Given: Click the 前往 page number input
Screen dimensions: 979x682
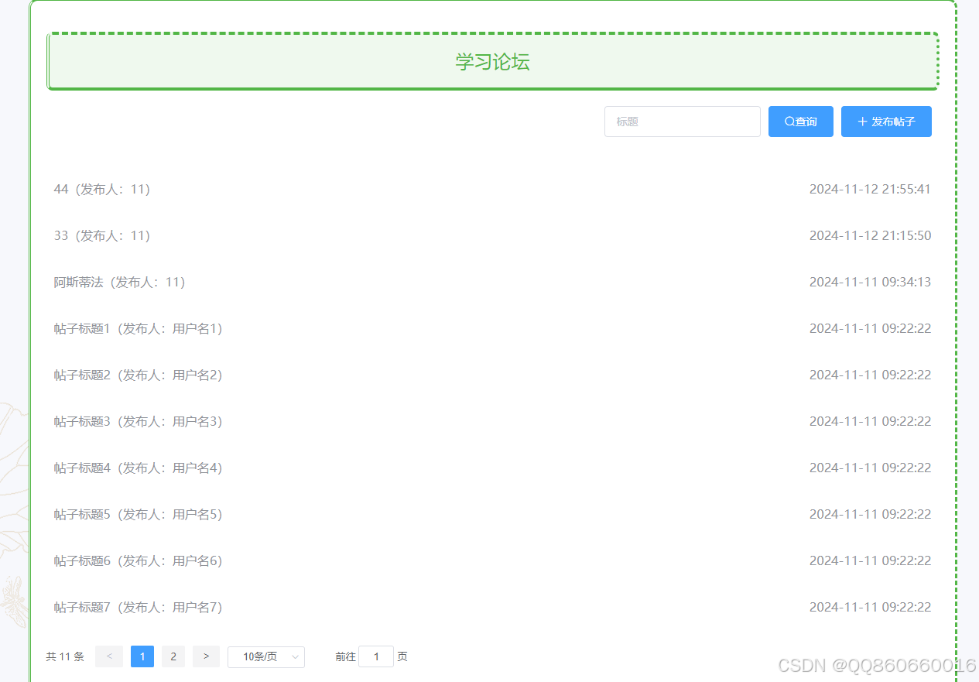Looking at the screenshot, I should (x=376, y=656).
